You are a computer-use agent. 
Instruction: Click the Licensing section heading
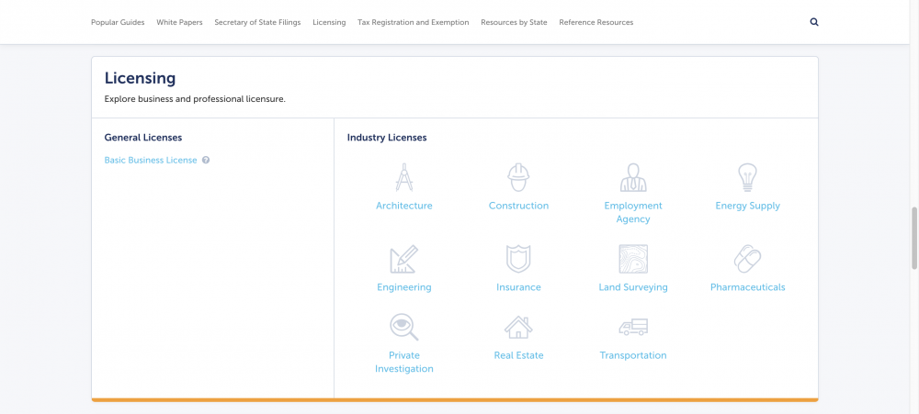(140, 78)
